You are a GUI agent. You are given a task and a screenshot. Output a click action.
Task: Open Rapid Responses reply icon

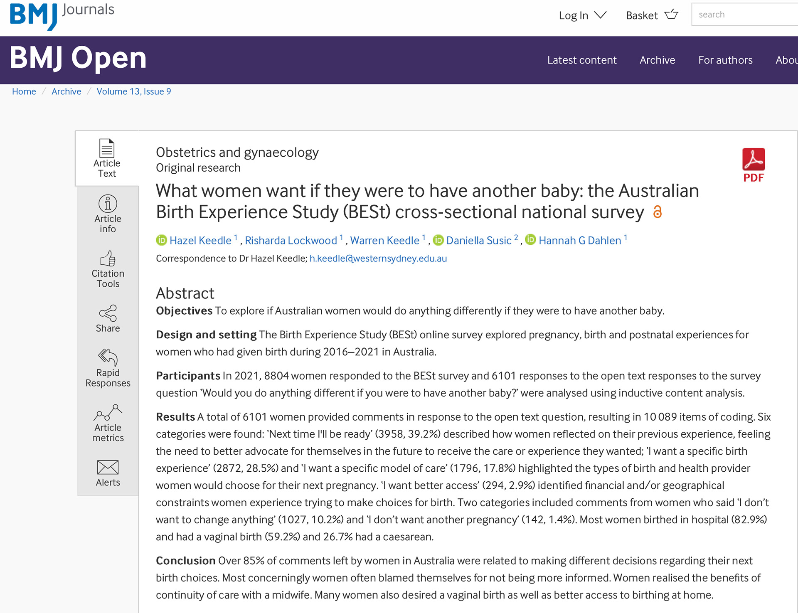[108, 357]
